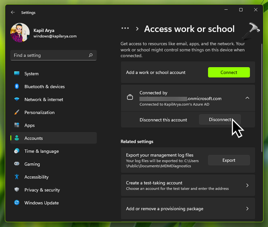Click the System monitor icon
This screenshot has height=227, width=268.
17,73
